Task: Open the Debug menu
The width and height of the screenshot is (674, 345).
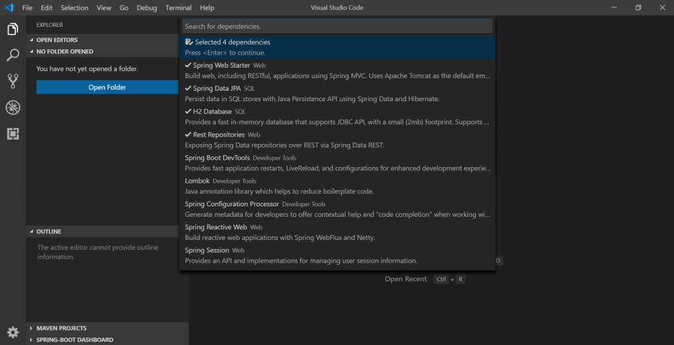Action: coord(147,8)
